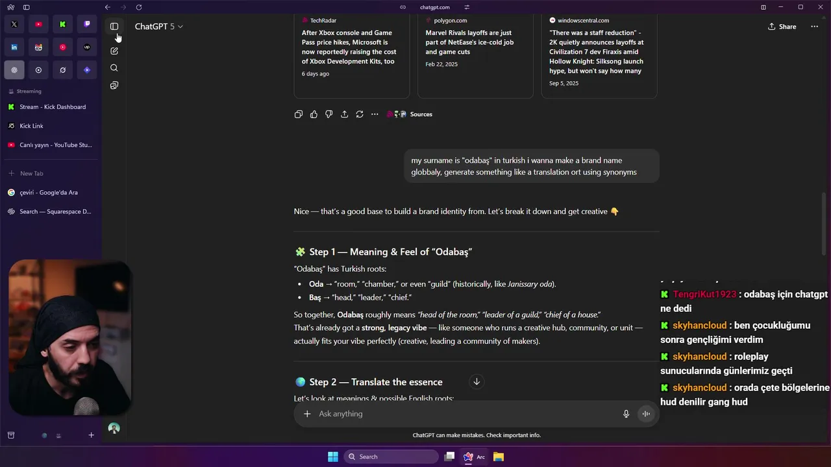831x467 pixels.
Task: Open the Arc menu logo icon
Action: 11,7
